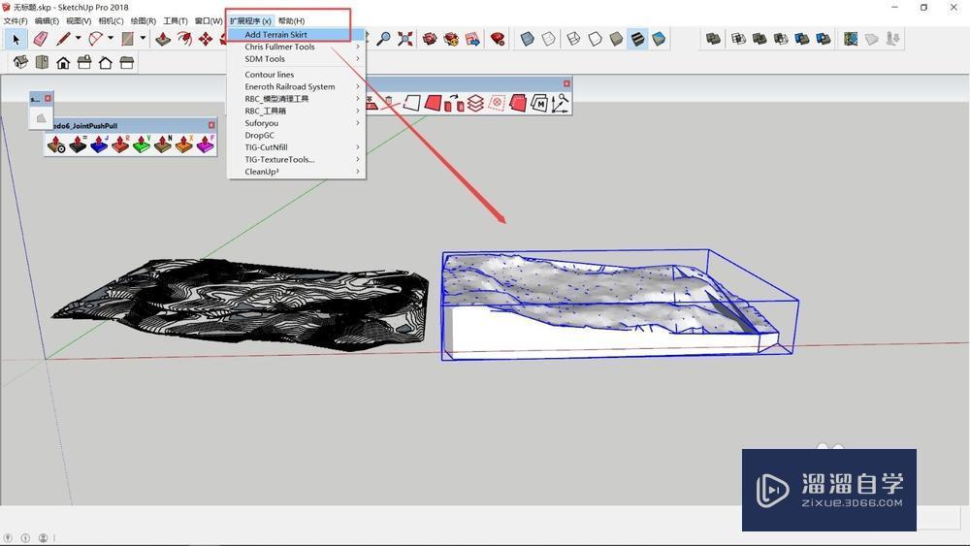Screen dimensions: 970x546
Task: Switch to Front view
Action: pyautogui.click(x=63, y=62)
